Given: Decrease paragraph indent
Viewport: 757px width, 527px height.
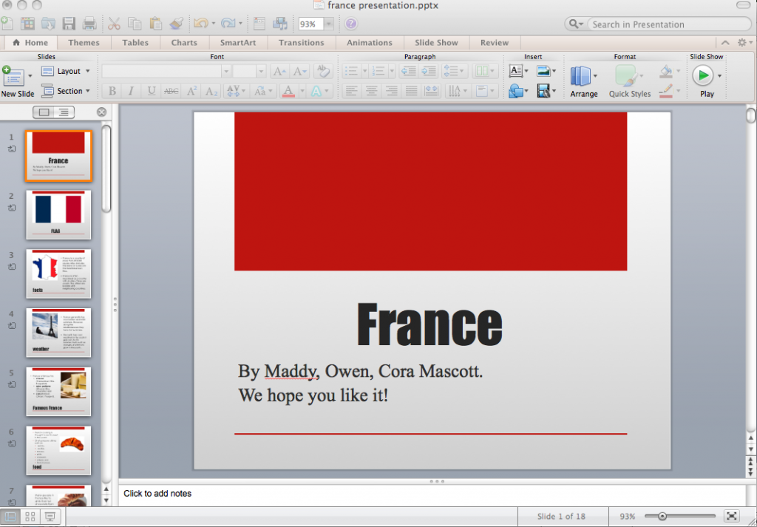Looking at the screenshot, I should [408, 72].
